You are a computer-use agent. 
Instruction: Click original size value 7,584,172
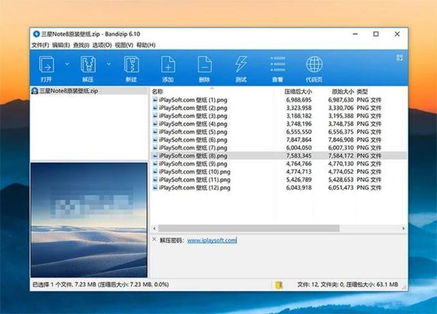pyautogui.click(x=341, y=156)
